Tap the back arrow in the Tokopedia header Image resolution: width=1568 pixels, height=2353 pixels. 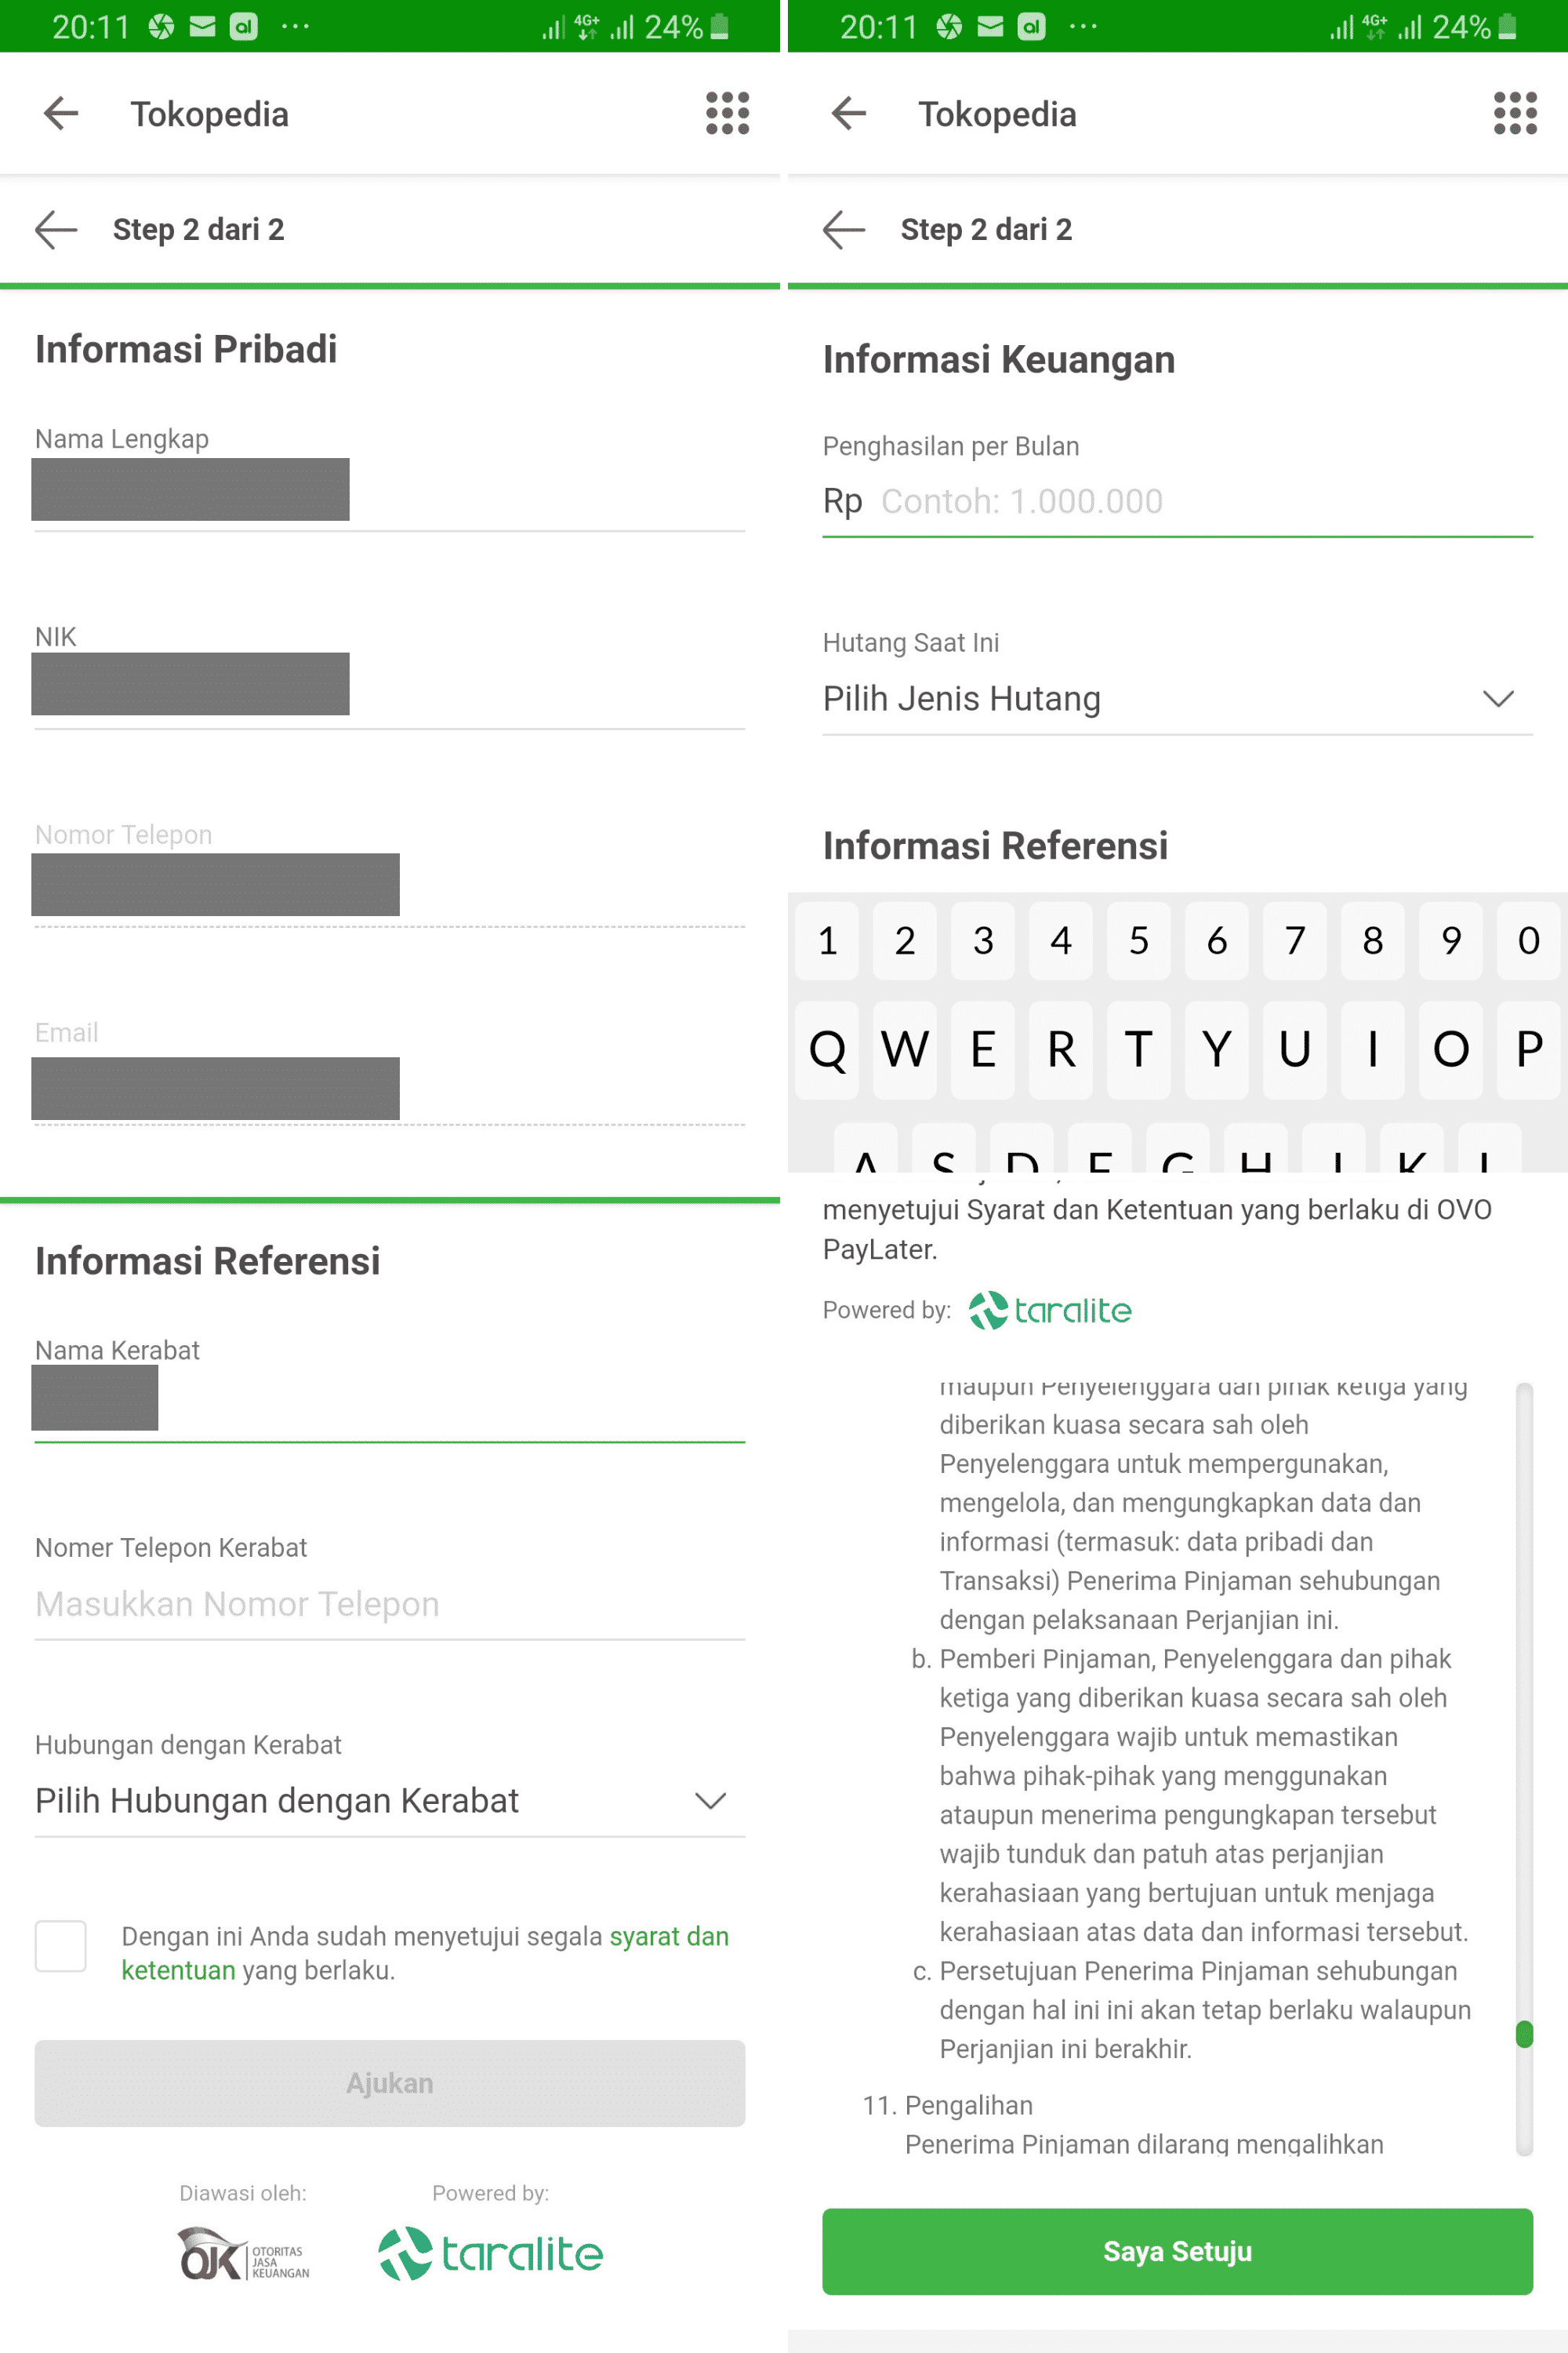(60, 113)
